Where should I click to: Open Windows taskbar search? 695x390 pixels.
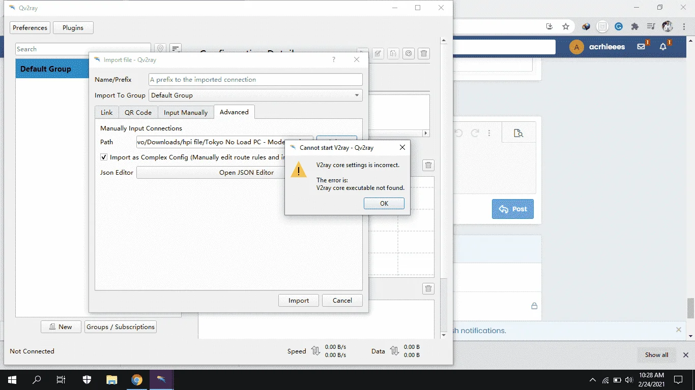pos(37,379)
